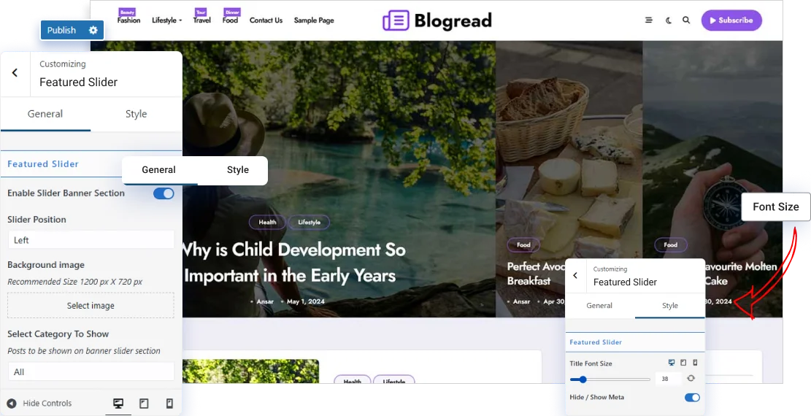Collapse the panel with Hide Controls
The width and height of the screenshot is (811, 416).
[x=39, y=404]
